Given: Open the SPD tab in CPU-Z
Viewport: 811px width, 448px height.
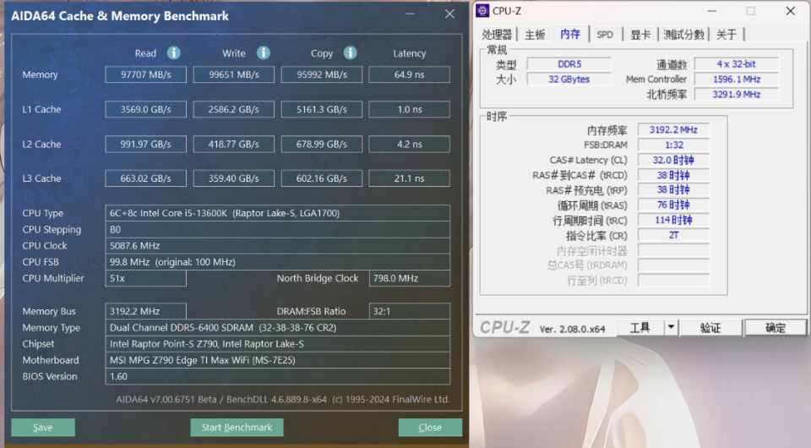Looking at the screenshot, I should click(x=605, y=35).
